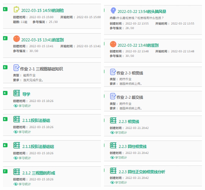This screenshot has height=190, width=205.
Task: Click orange sign-in face icon for 2022-03-22 13:48
Action: click(113, 44)
